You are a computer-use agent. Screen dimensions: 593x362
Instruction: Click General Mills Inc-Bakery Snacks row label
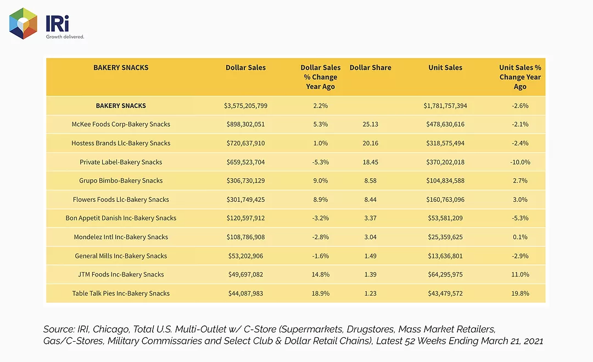pos(121,256)
